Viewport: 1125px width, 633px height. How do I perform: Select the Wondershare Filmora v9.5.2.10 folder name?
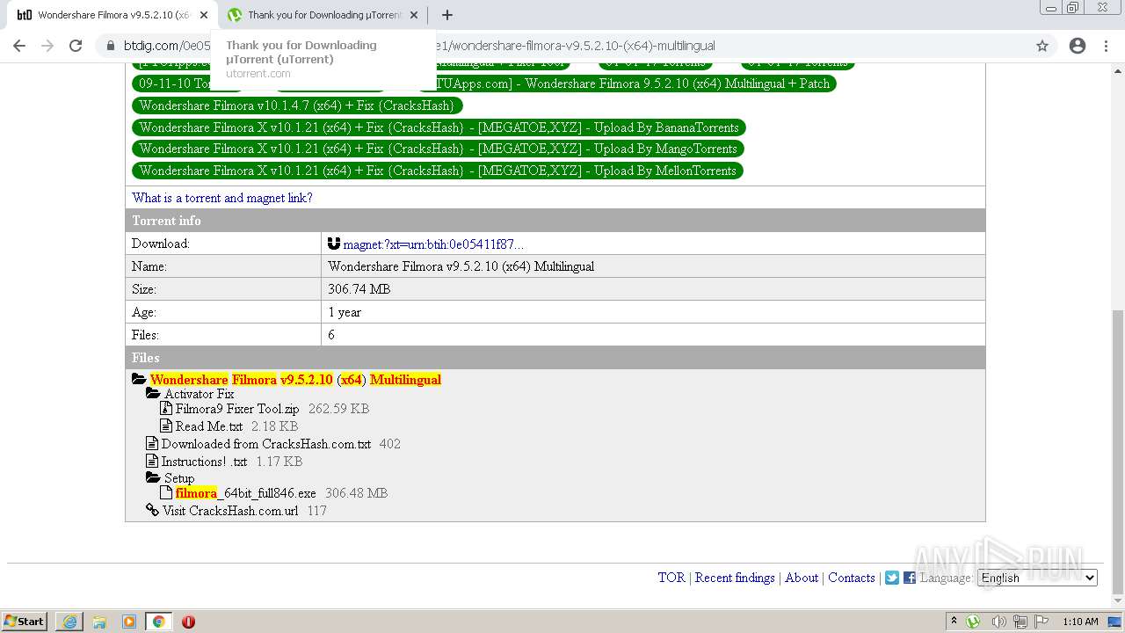coord(295,380)
